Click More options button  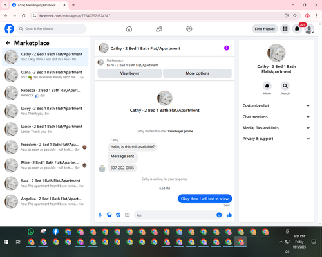point(197,73)
